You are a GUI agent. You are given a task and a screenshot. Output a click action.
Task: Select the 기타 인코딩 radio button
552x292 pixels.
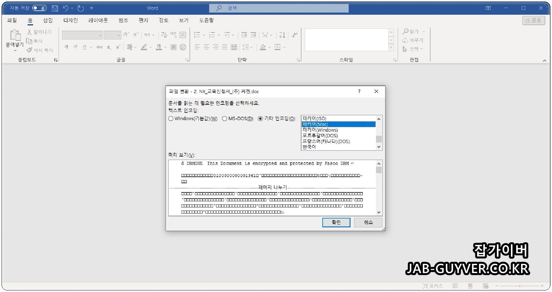[x=260, y=119]
